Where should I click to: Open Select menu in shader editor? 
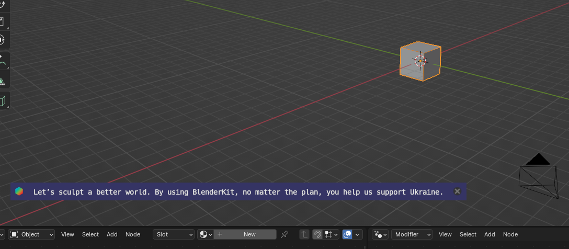pos(90,234)
